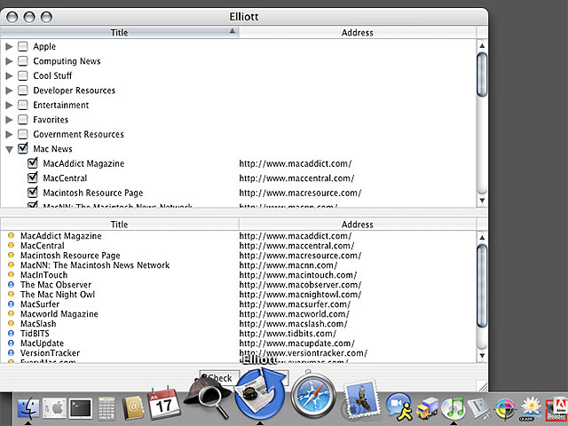Click the lower pane scroll down arrow
568x426 pixels.
(x=482, y=355)
